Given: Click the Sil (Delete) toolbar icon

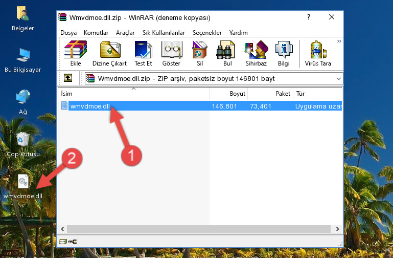Looking at the screenshot, I should coord(200,53).
